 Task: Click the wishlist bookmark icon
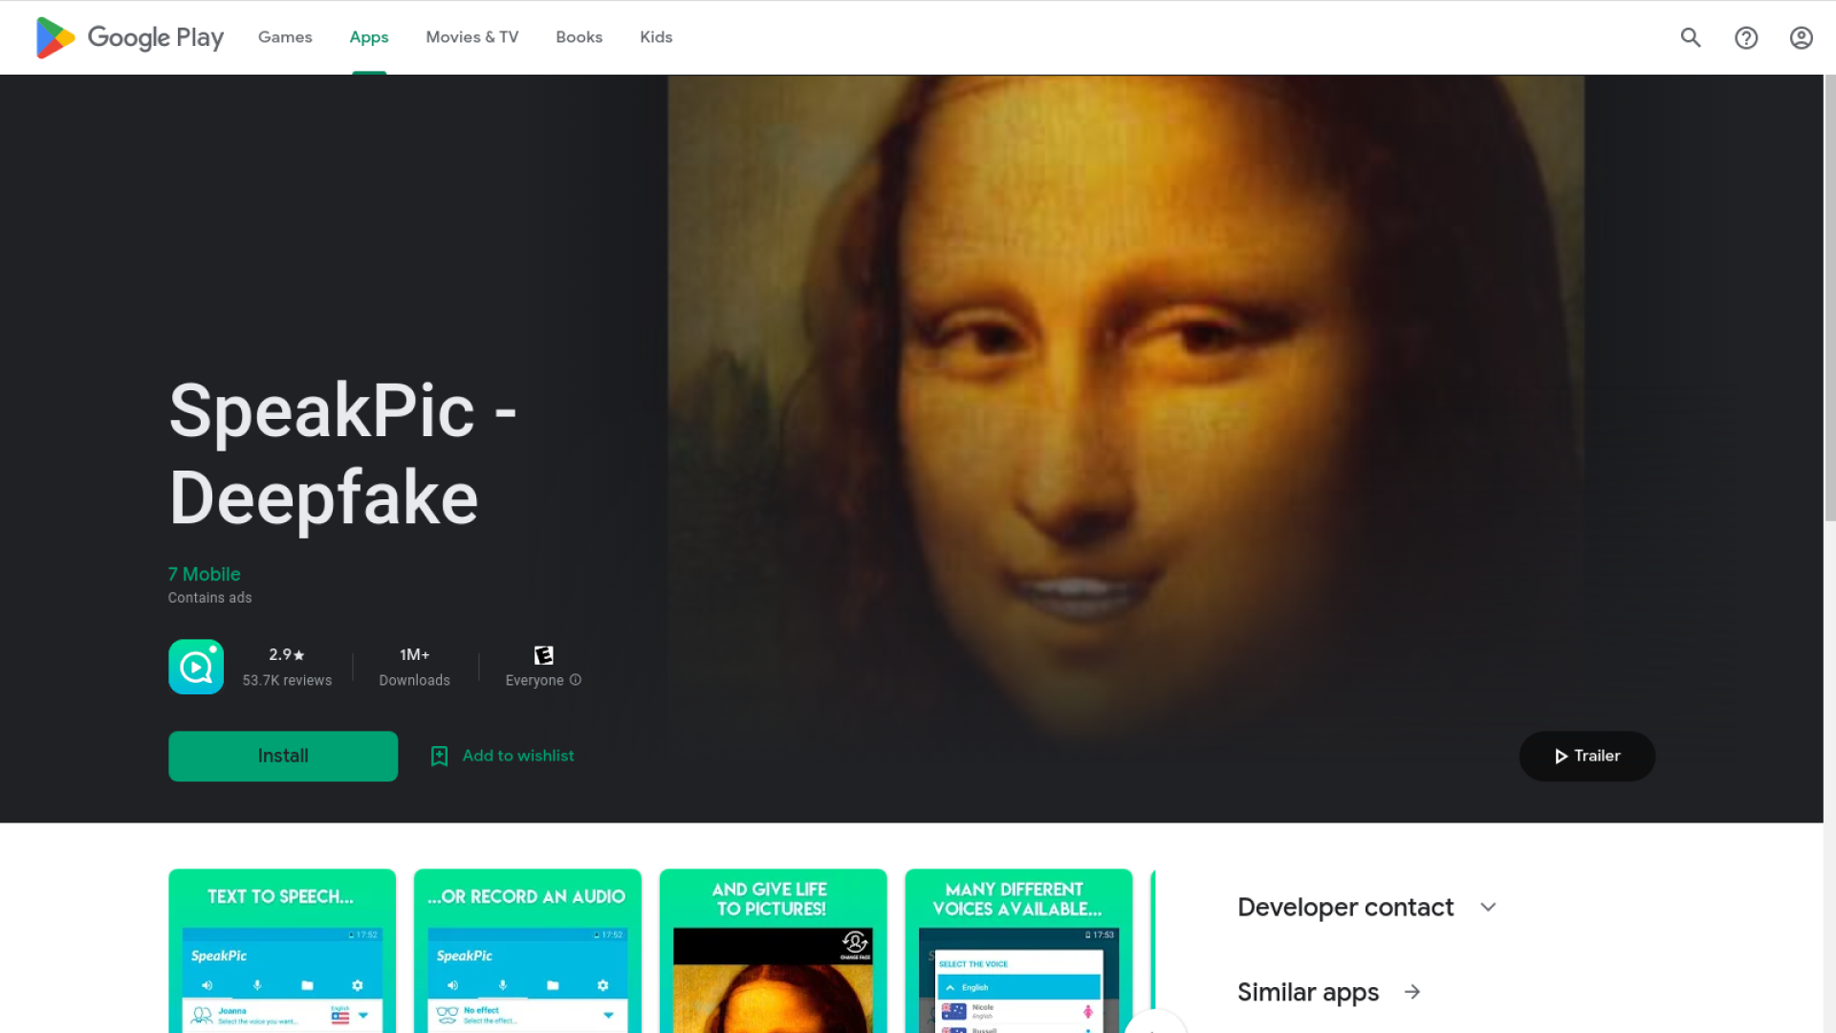pos(439,756)
